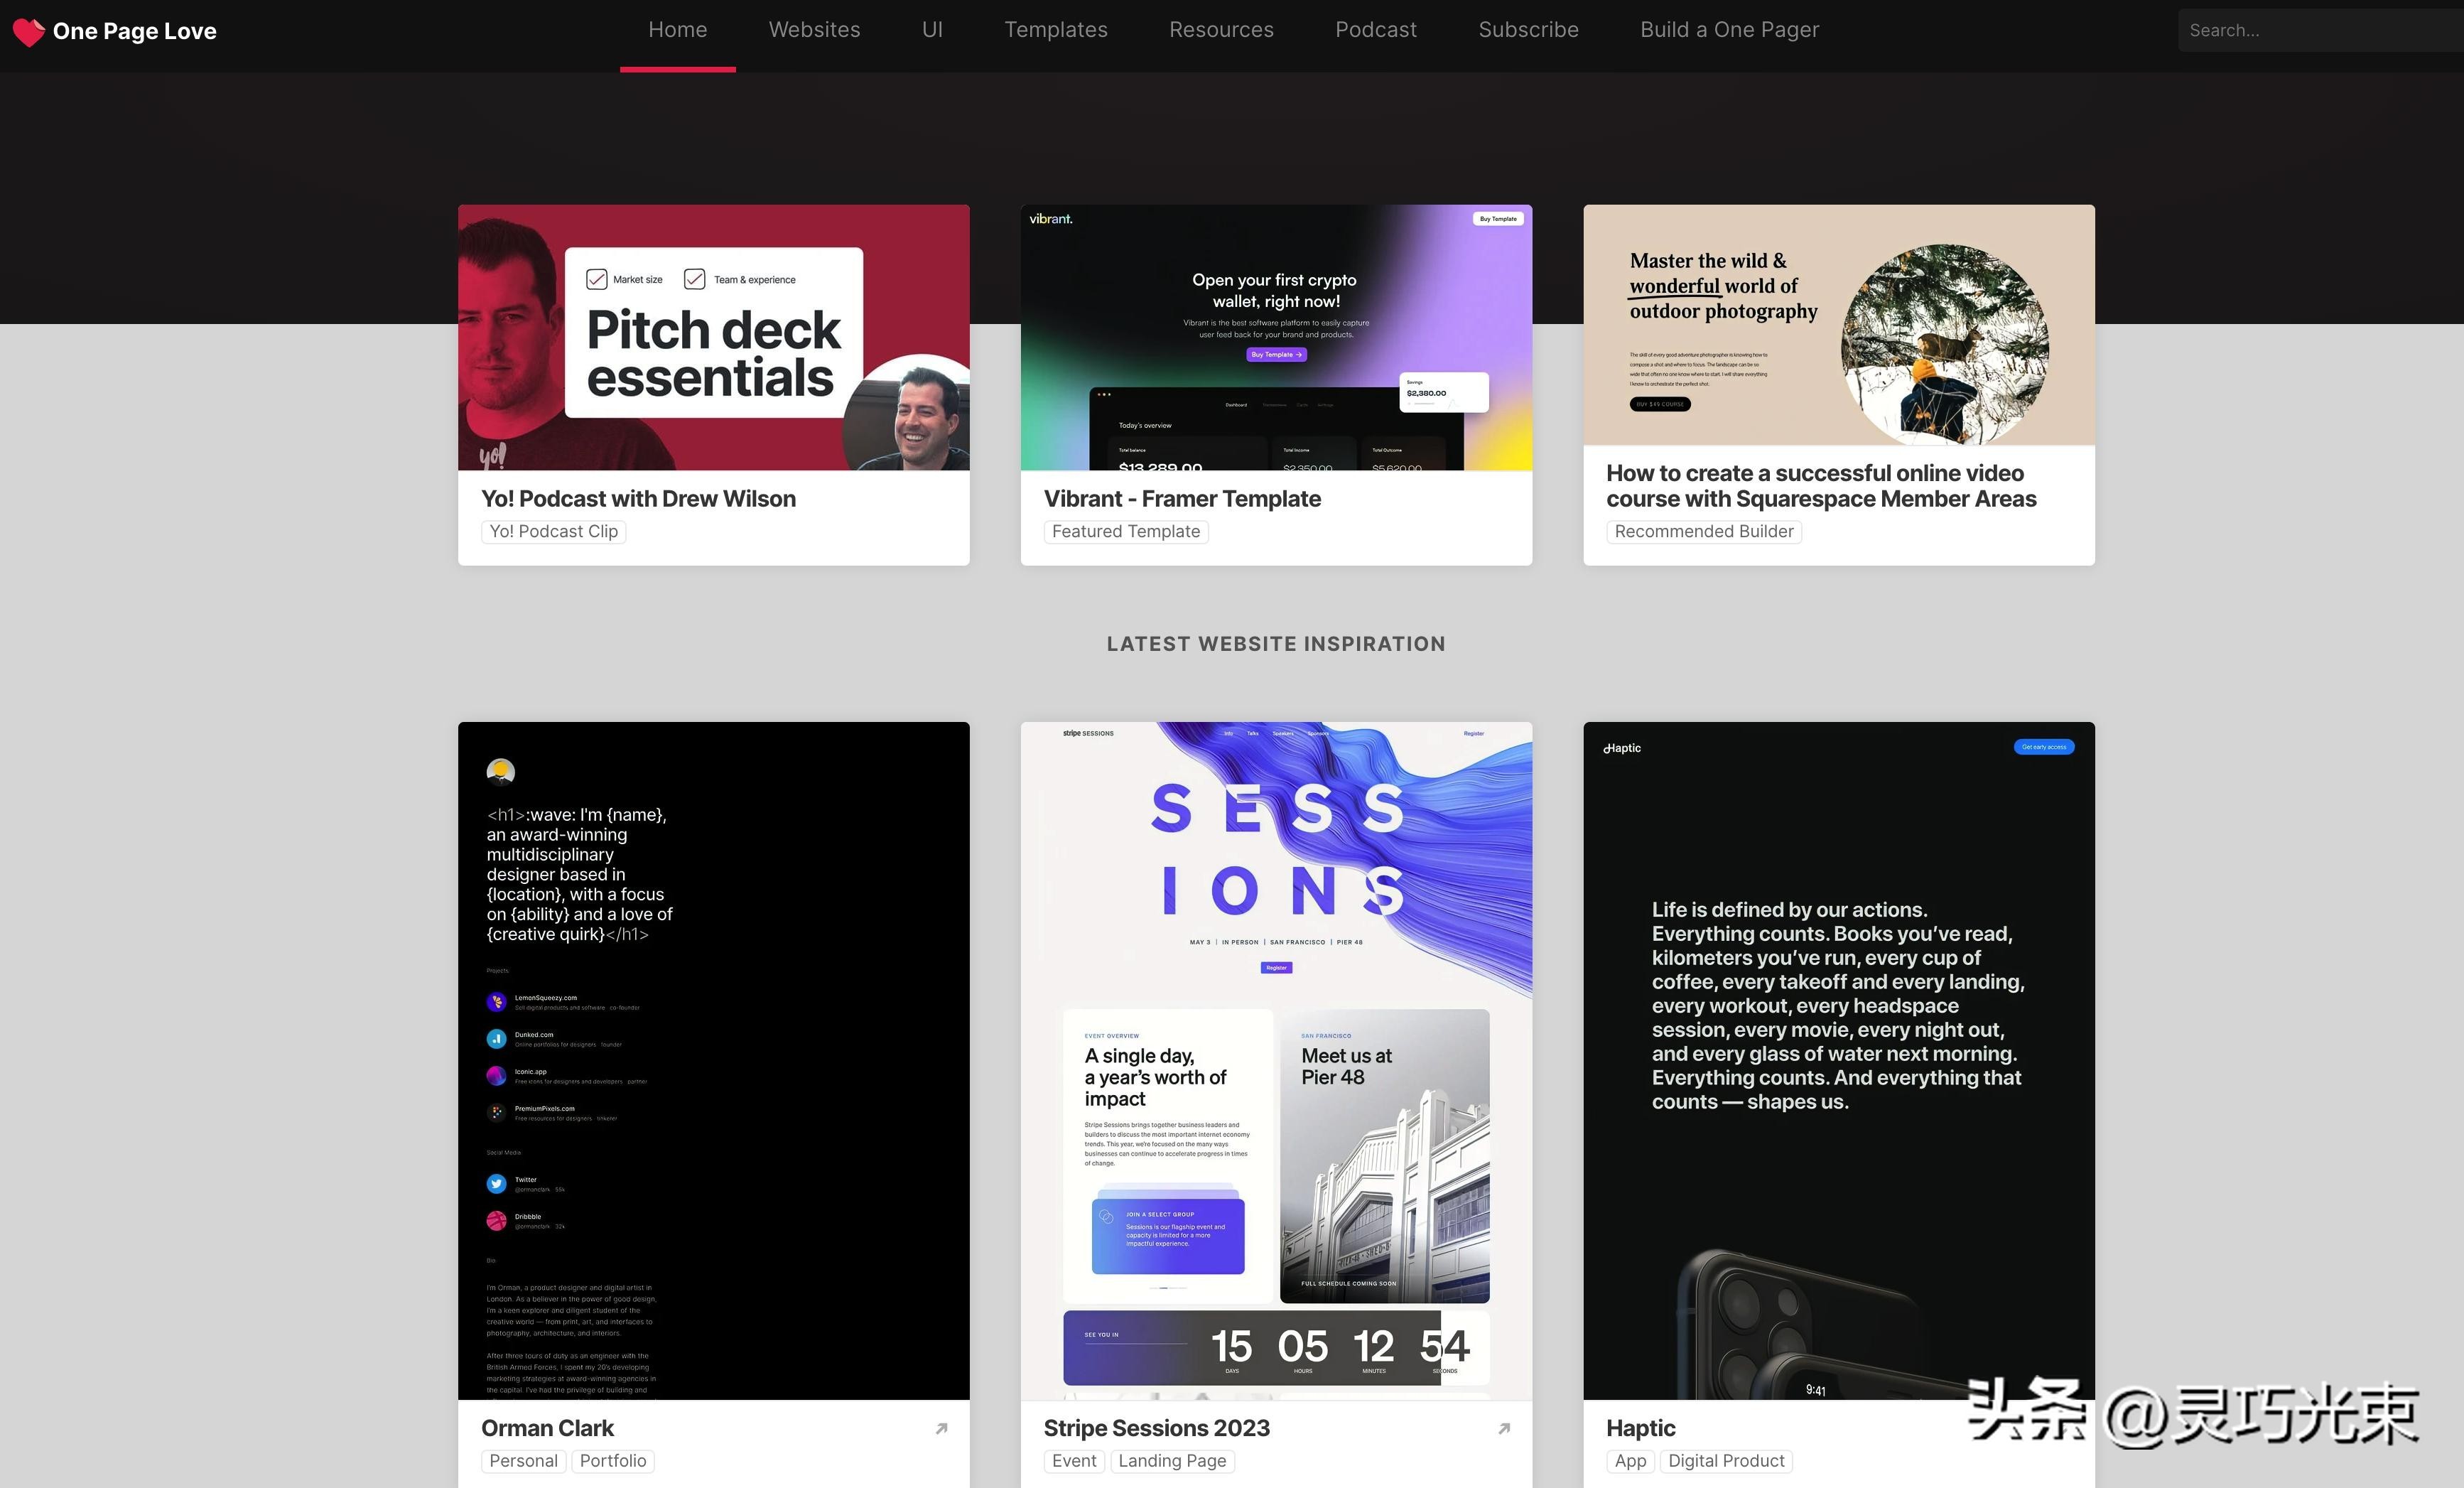Open the Websites menu item
Screen dimensions: 2464x1488
tap(814, 30)
